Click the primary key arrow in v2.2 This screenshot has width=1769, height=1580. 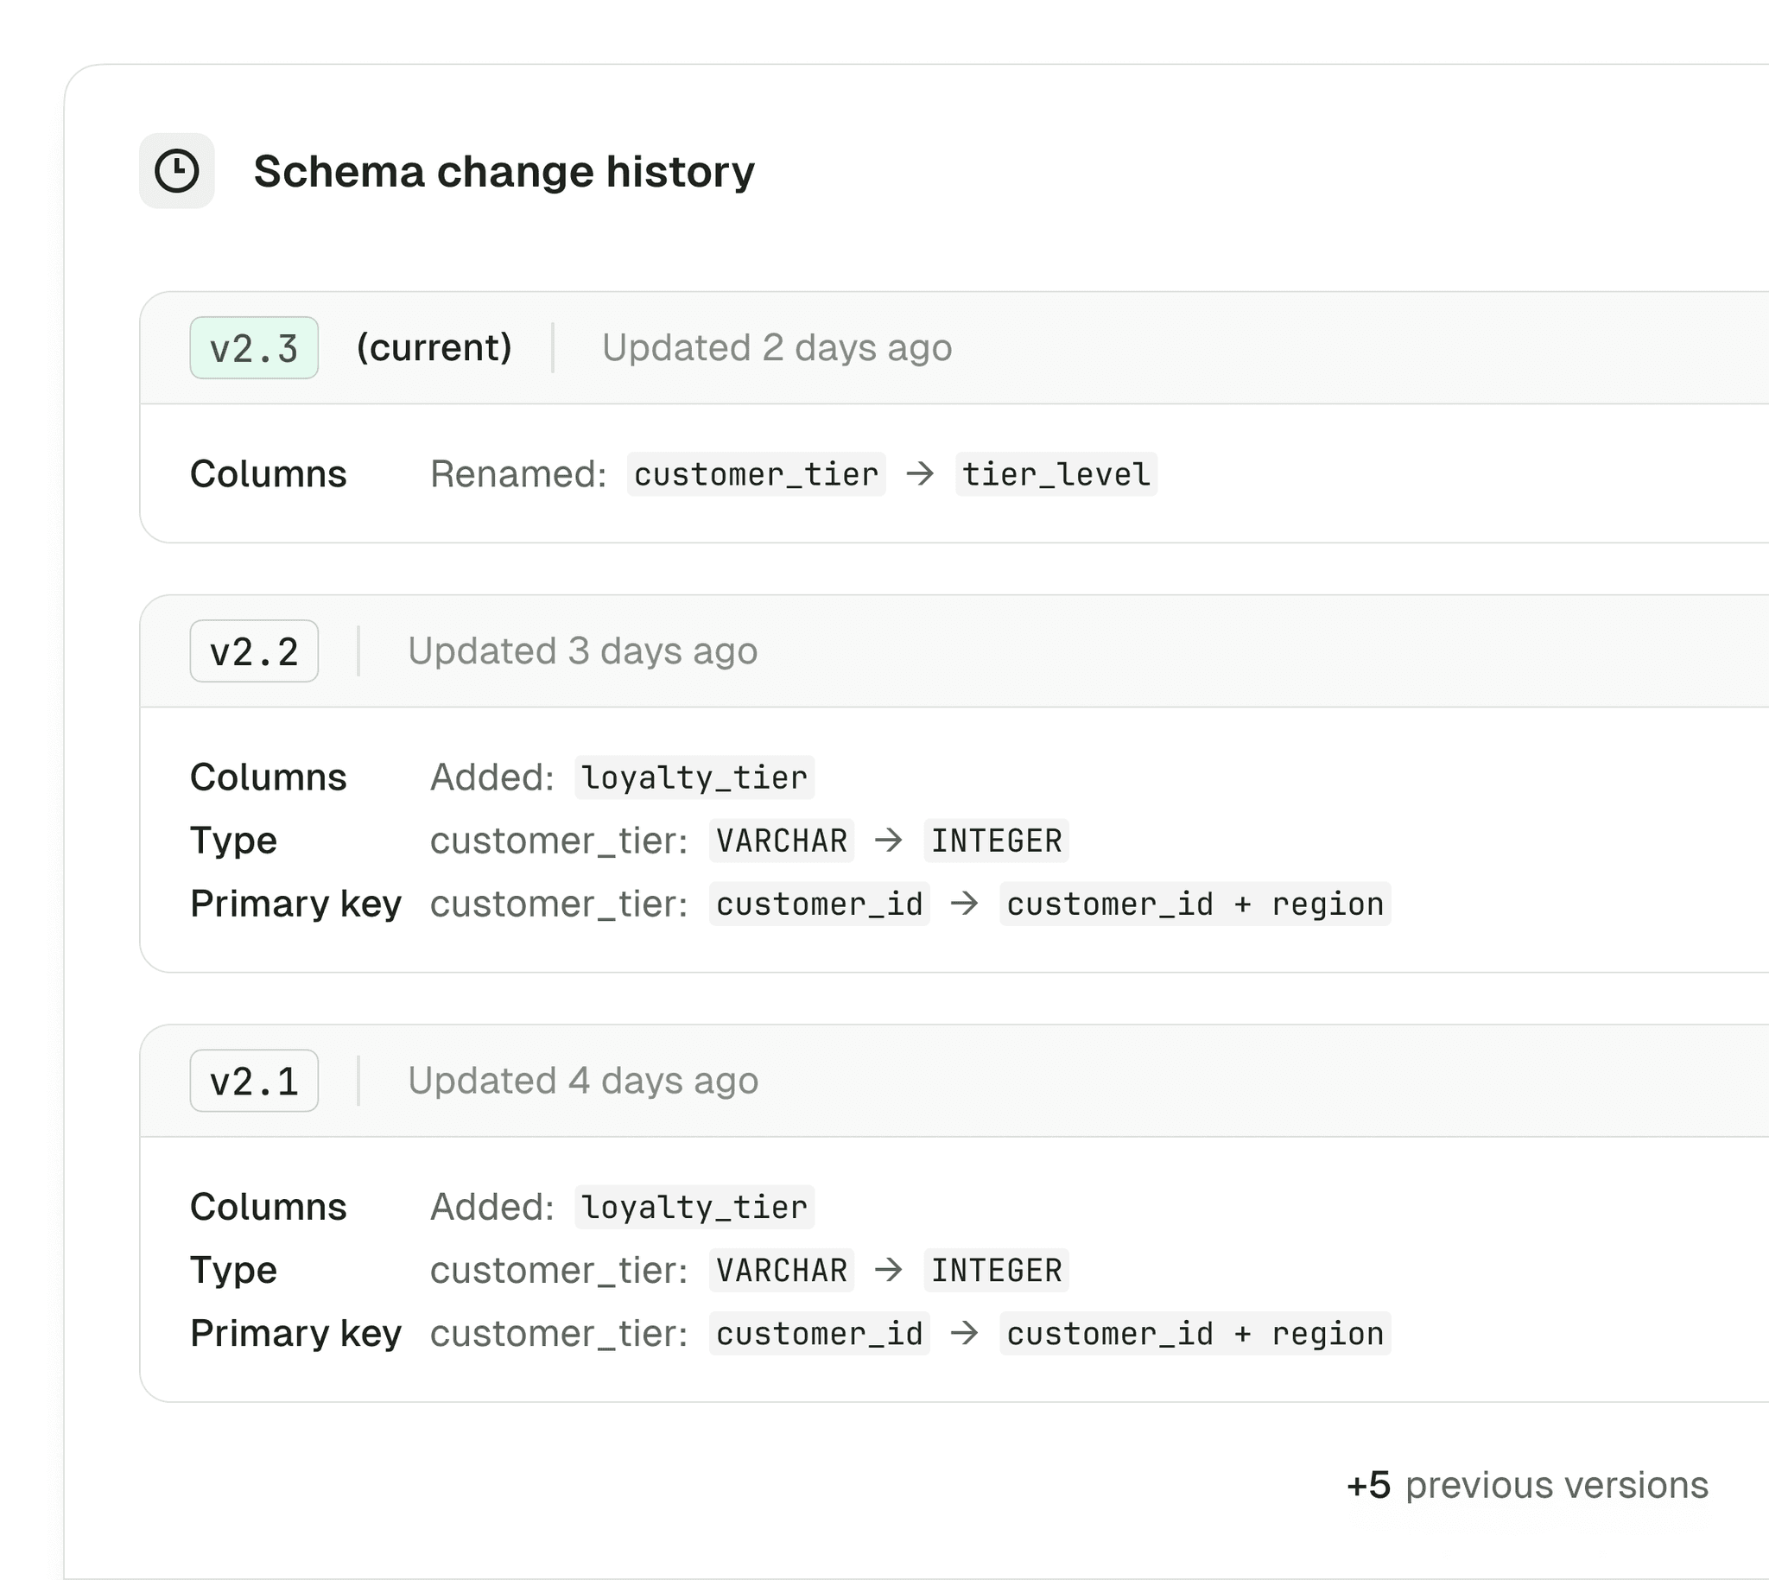[x=964, y=904]
